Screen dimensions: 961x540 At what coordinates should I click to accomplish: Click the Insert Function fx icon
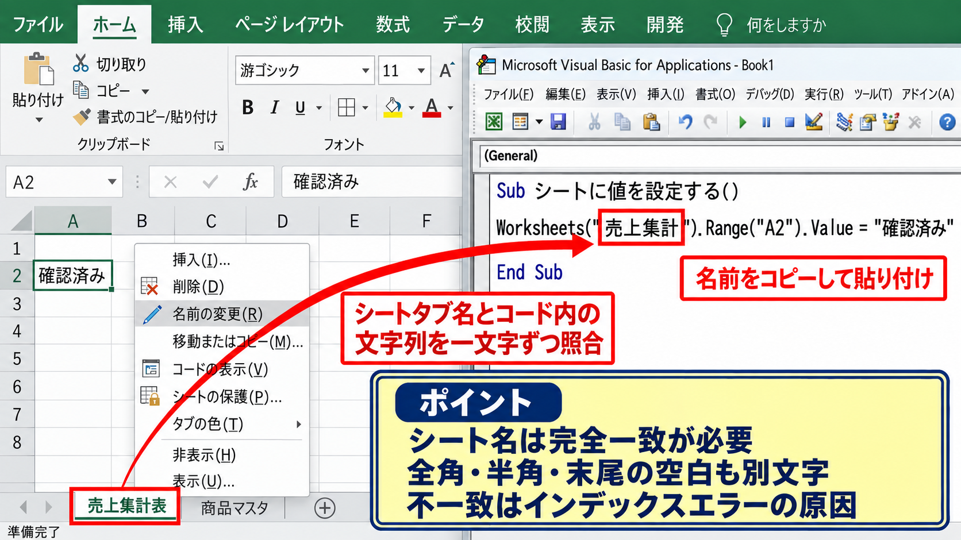[251, 182]
